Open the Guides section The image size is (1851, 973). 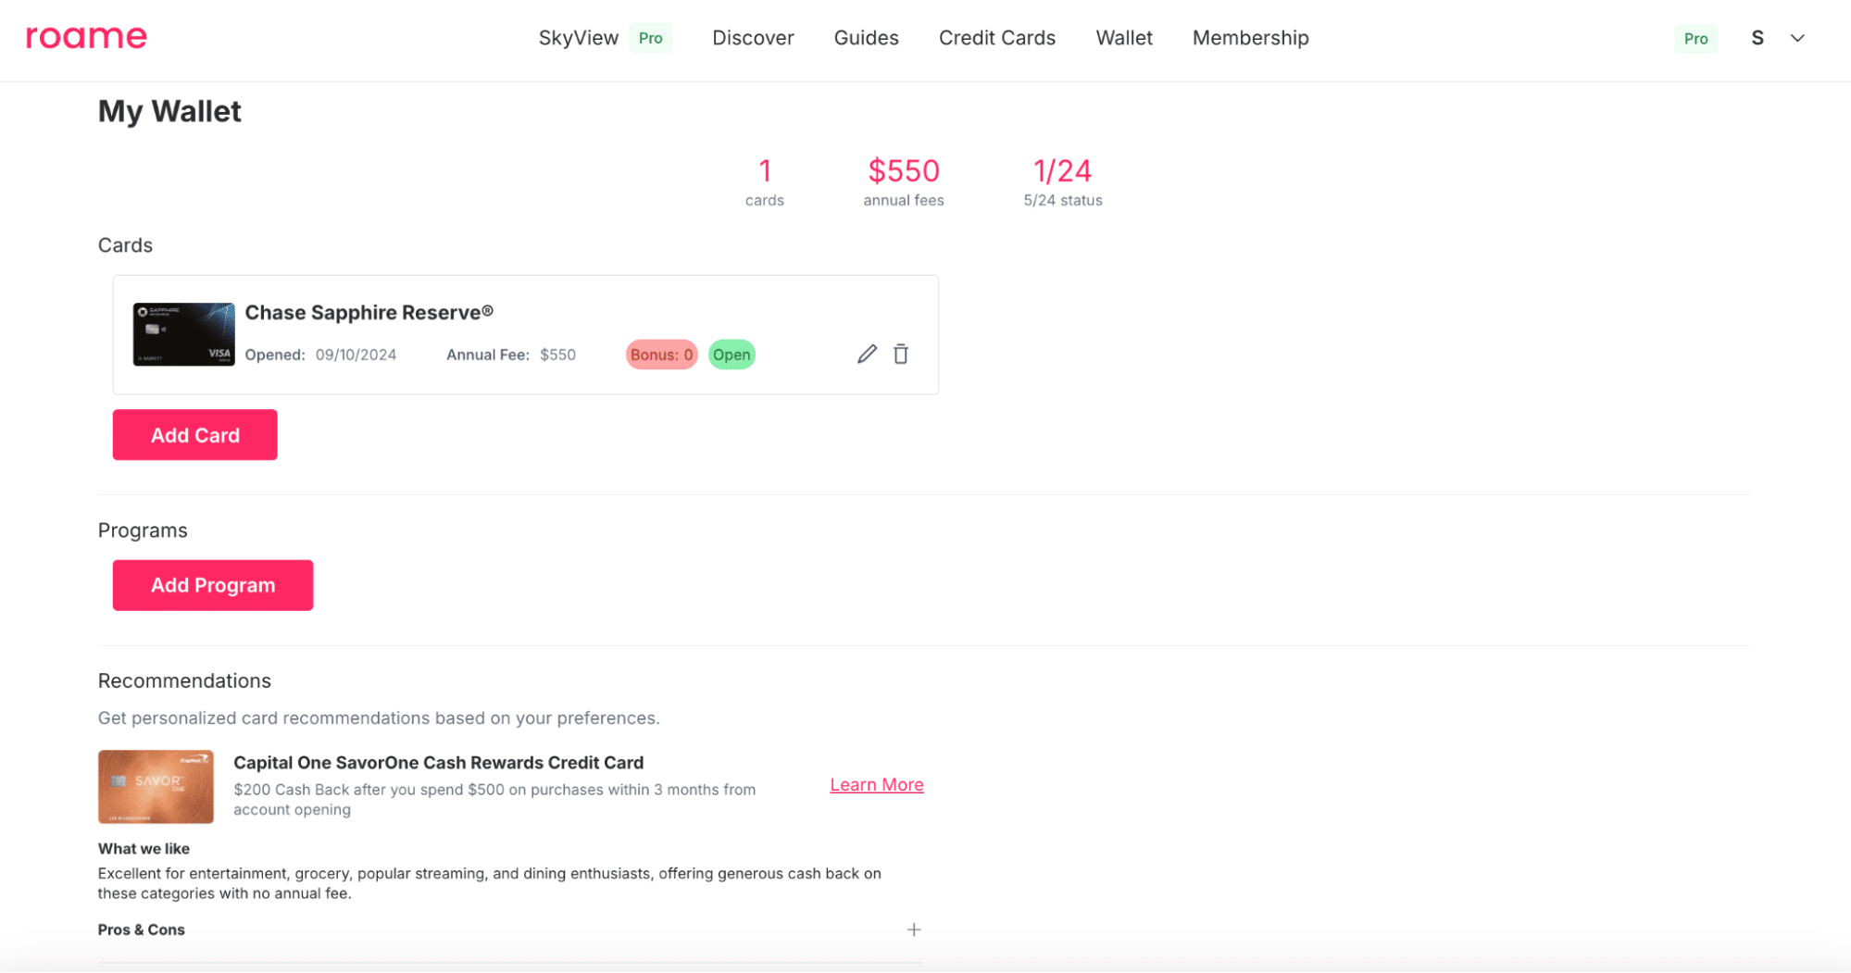866,38
